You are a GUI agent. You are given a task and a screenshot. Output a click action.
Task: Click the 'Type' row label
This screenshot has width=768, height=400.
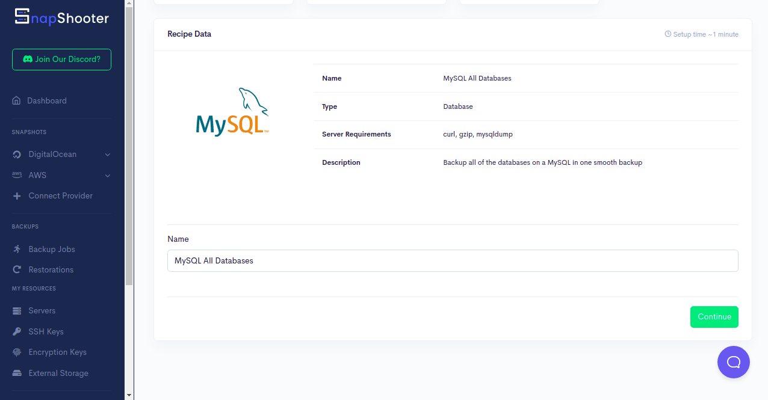click(330, 106)
